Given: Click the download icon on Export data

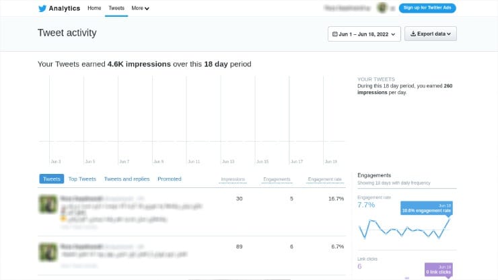Looking at the screenshot, I should pos(413,34).
